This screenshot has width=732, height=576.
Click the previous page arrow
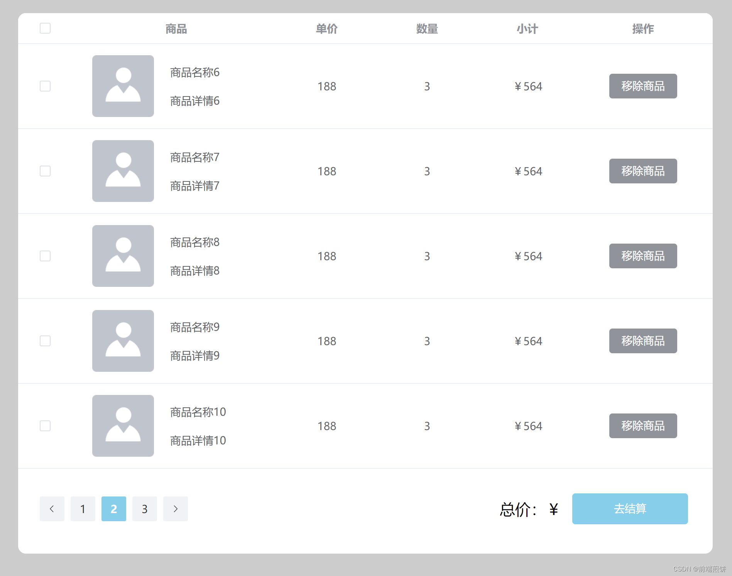(x=52, y=509)
